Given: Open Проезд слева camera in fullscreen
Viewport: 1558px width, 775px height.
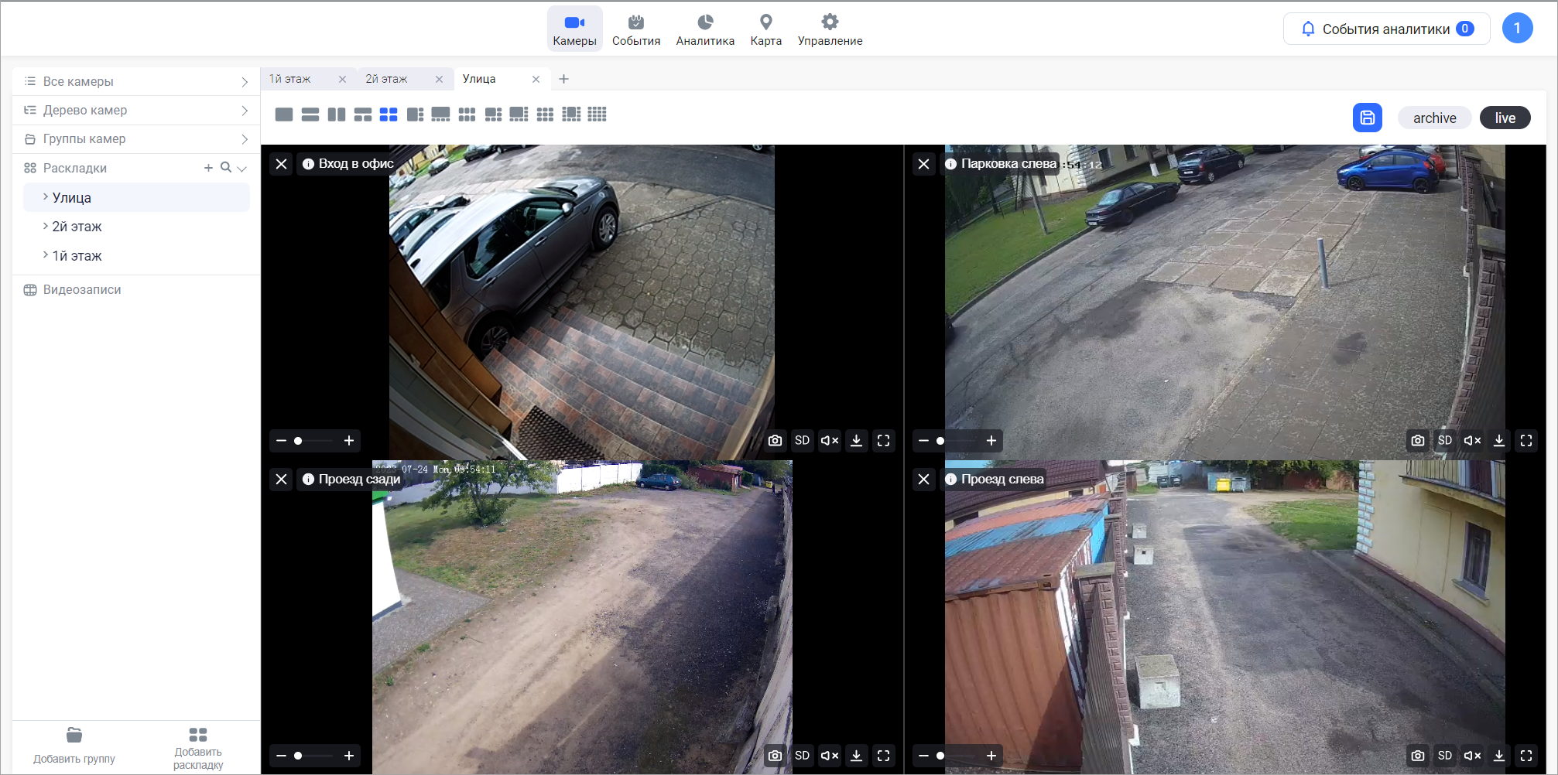Looking at the screenshot, I should click(1526, 756).
